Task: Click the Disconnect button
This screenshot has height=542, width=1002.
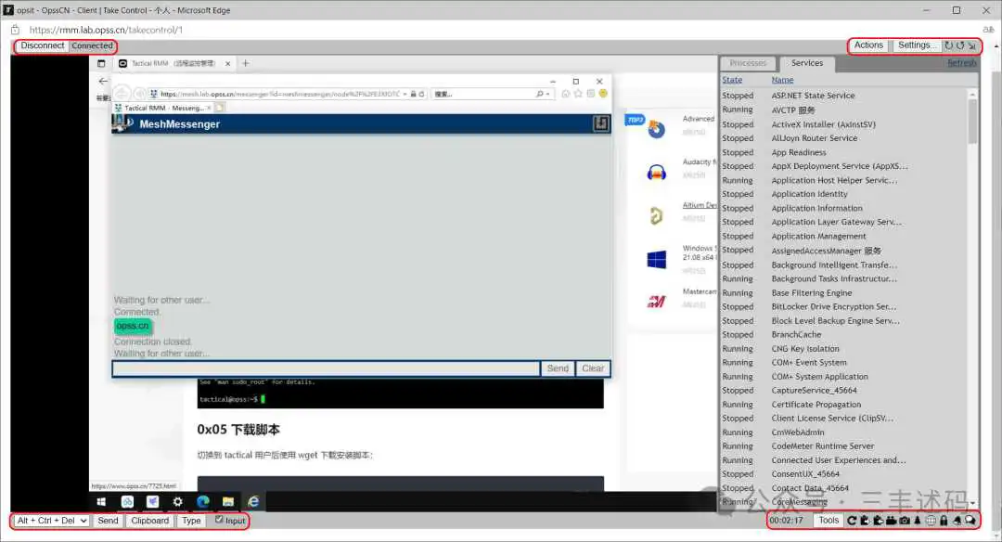Action: pos(42,46)
